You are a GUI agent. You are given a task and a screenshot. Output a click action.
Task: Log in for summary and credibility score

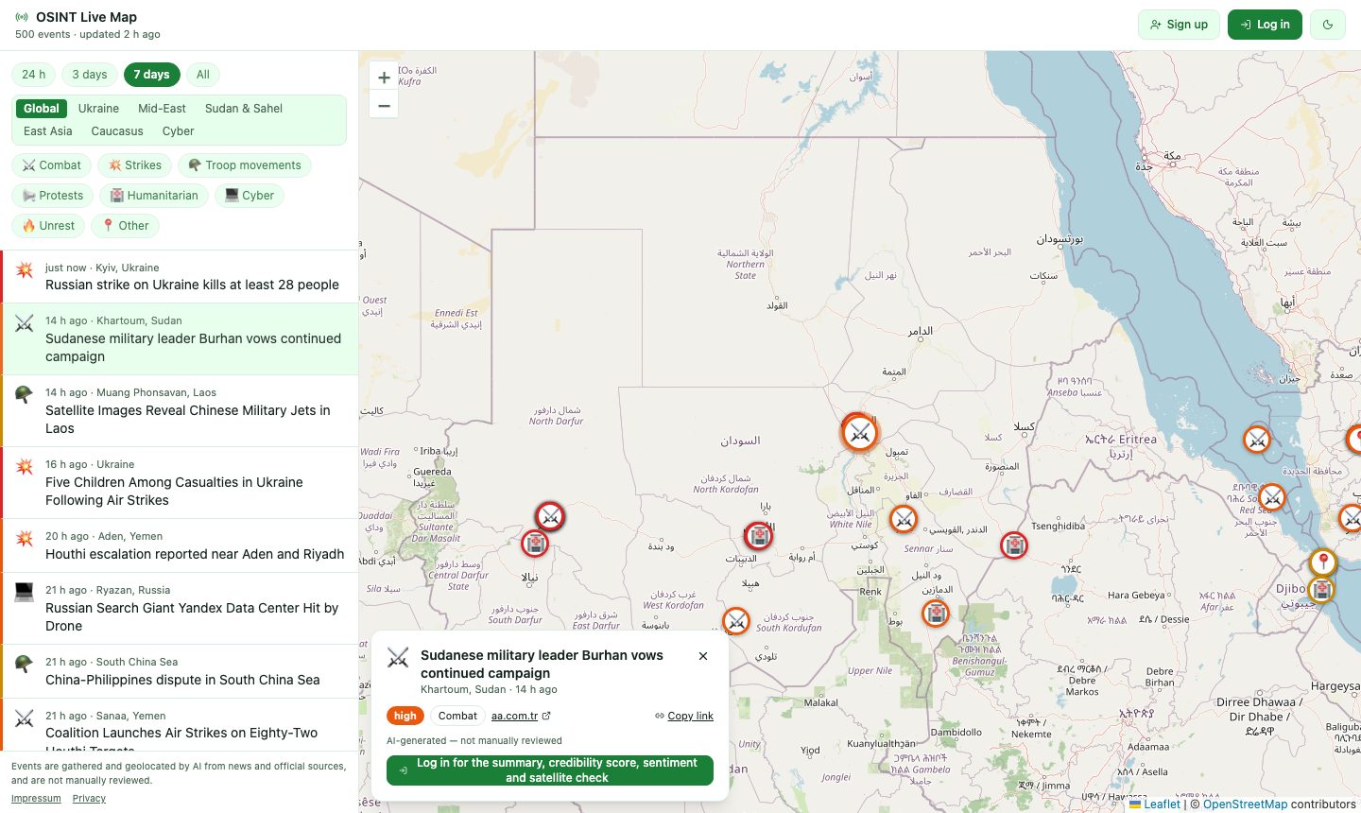pos(550,770)
